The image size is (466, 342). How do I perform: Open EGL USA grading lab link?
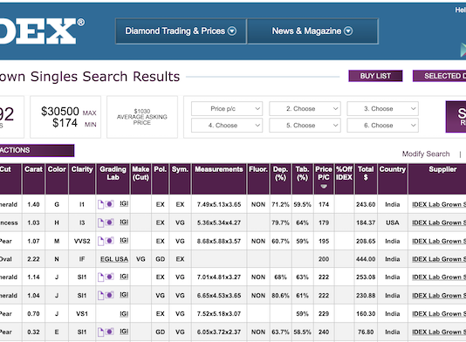tap(114, 259)
